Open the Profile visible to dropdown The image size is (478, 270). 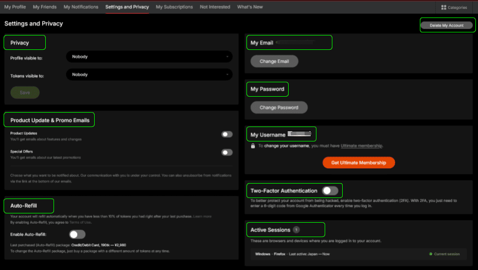click(149, 57)
